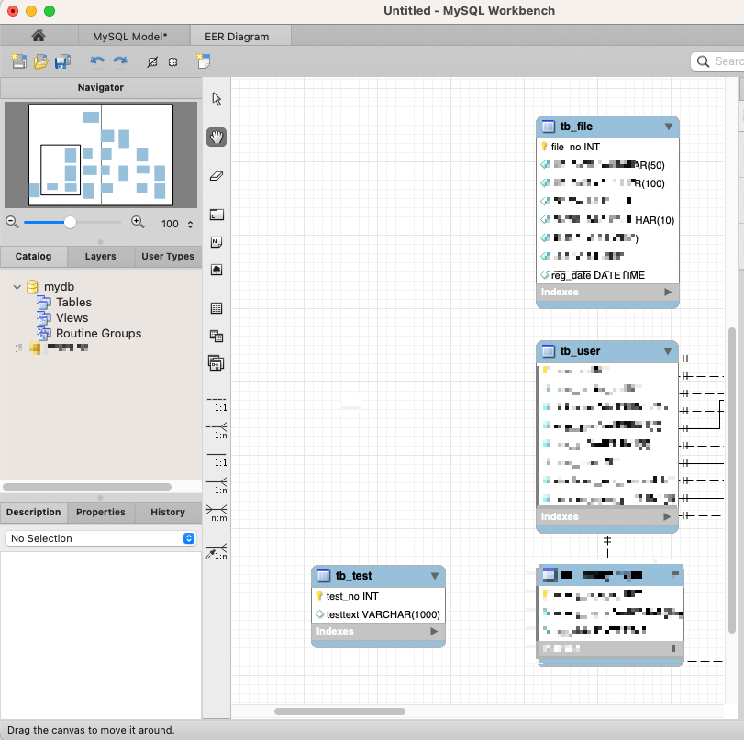Image resolution: width=744 pixels, height=740 pixels.
Task: Click the Navigator diagram thumbnail
Action: [x=101, y=155]
